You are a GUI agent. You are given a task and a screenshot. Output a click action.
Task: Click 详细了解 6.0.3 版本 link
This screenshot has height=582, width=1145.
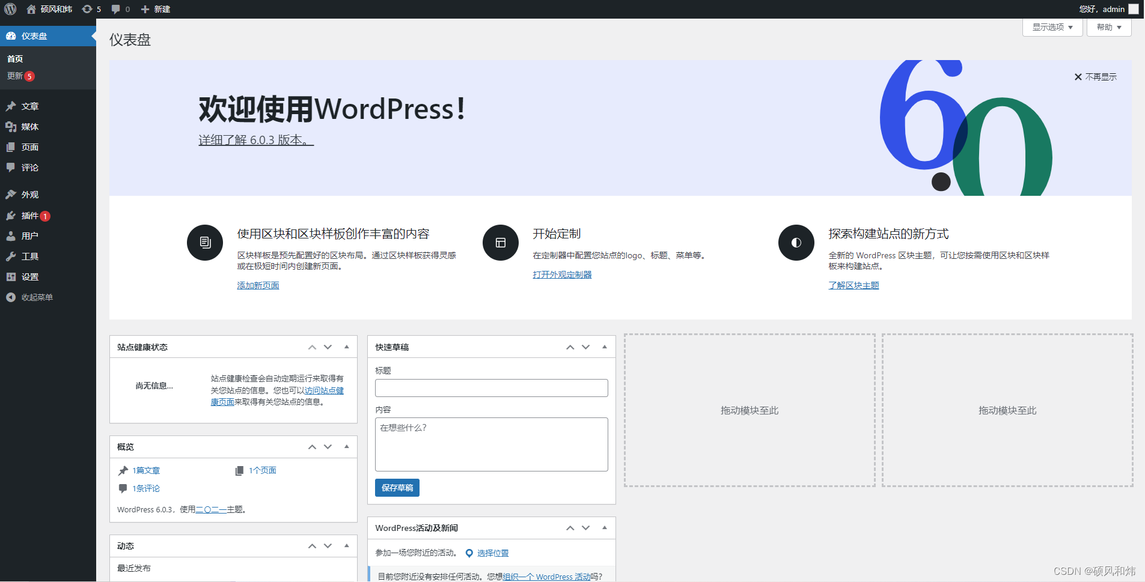[256, 140]
